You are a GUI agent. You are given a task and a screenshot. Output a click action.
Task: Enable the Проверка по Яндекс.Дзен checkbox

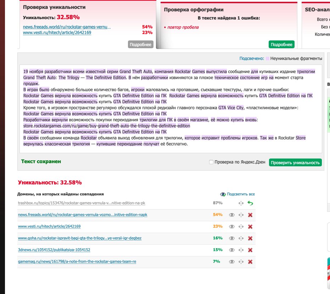point(211,162)
